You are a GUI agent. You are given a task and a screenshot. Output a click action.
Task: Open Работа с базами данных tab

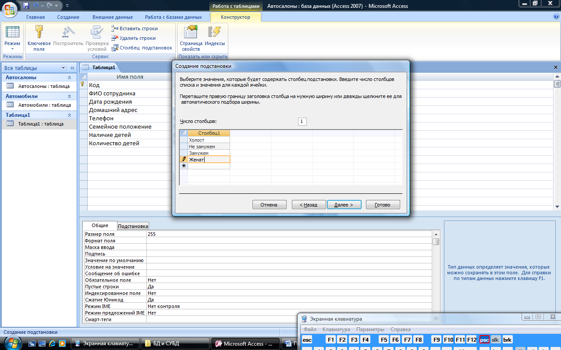pos(174,17)
